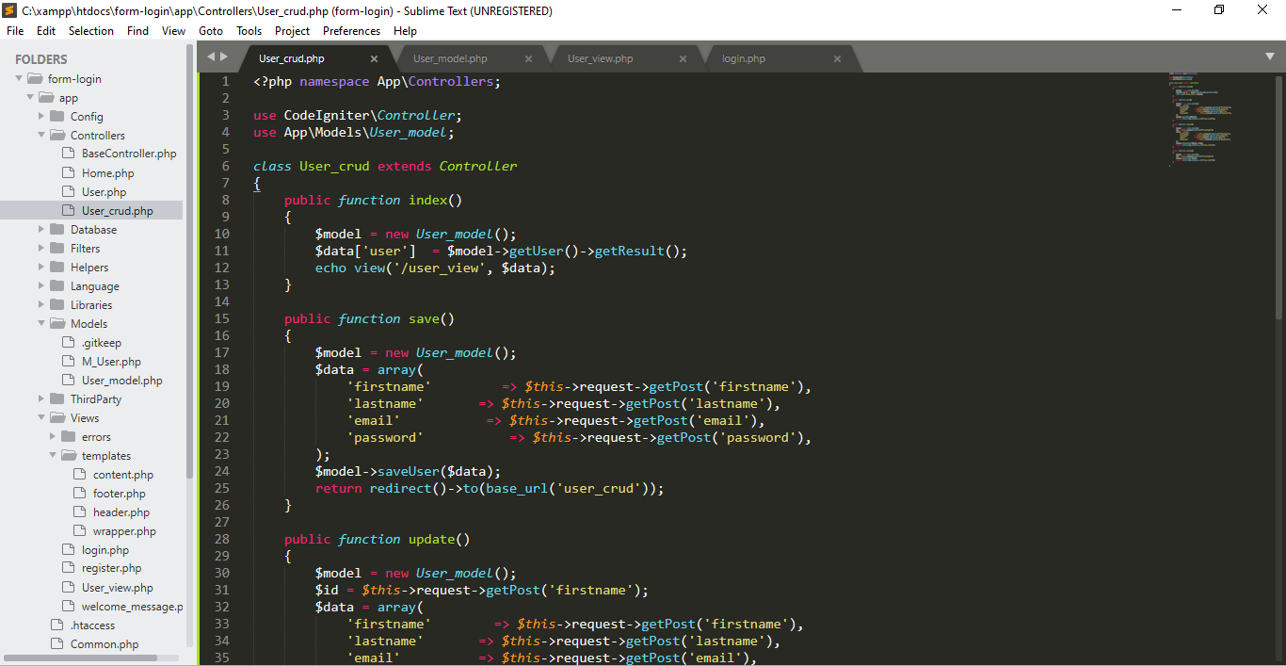Go to previous tab with left arrow
1286x666 pixels.
point(212,57)
